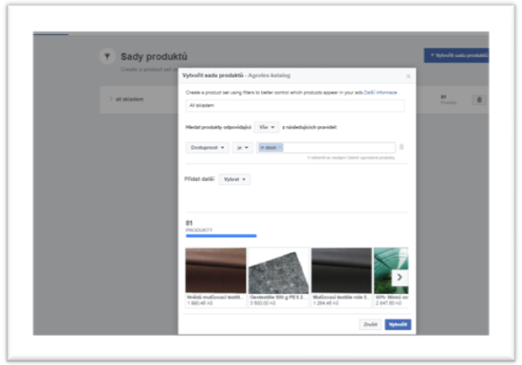
Task: Click the Vytvořit sadu produktů header button
Action: [457, 56]
